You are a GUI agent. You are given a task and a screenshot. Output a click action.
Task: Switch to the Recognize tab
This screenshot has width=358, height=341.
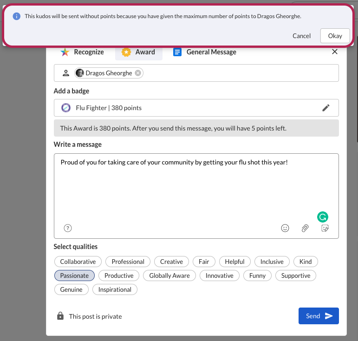82,52
